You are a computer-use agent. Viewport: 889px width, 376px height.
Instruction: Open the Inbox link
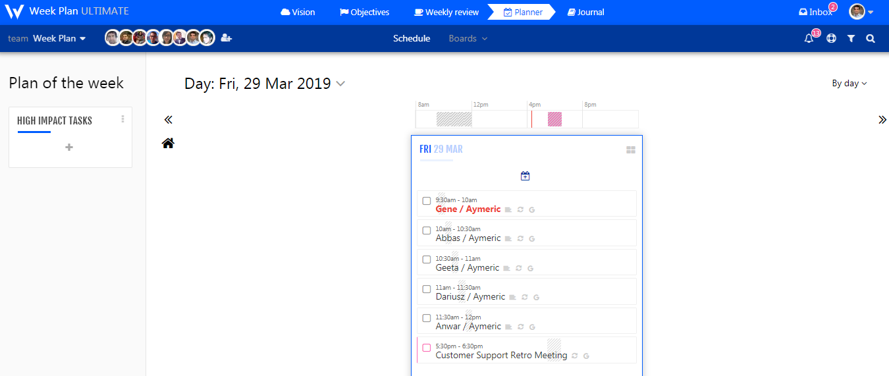click(815, 12)
